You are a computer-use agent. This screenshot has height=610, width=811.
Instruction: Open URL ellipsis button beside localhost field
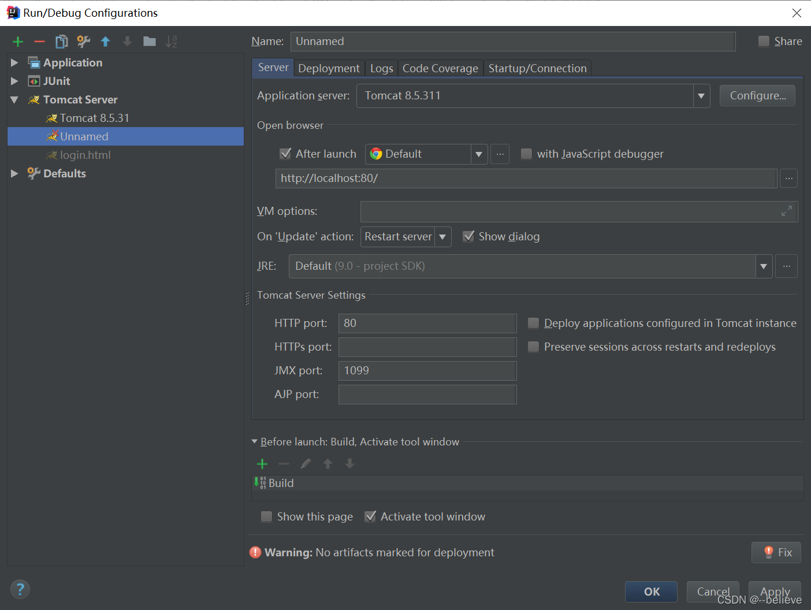(788, 178)
